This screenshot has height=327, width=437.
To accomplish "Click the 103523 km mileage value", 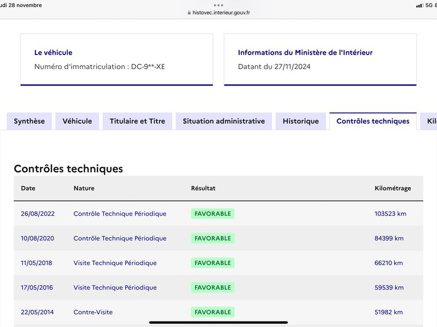I will (x=390, y=214).
